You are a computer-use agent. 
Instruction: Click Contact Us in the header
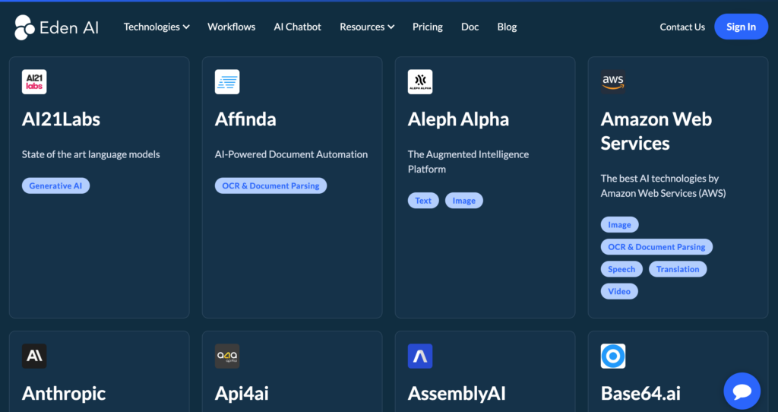pos(682,27)
